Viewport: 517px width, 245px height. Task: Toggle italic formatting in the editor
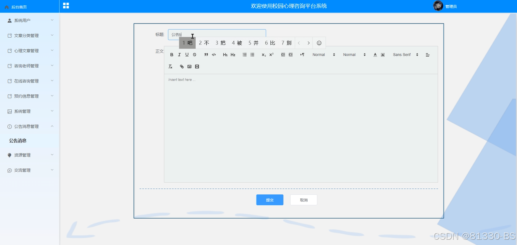[x=179, y=55]
